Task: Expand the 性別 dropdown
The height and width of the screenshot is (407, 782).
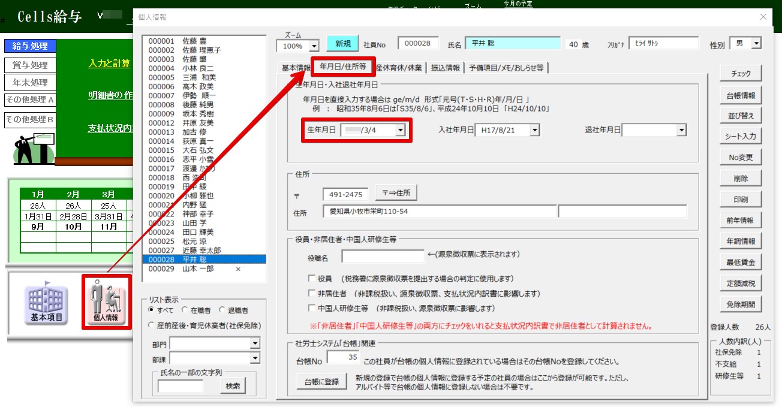Action: point(756,44)
